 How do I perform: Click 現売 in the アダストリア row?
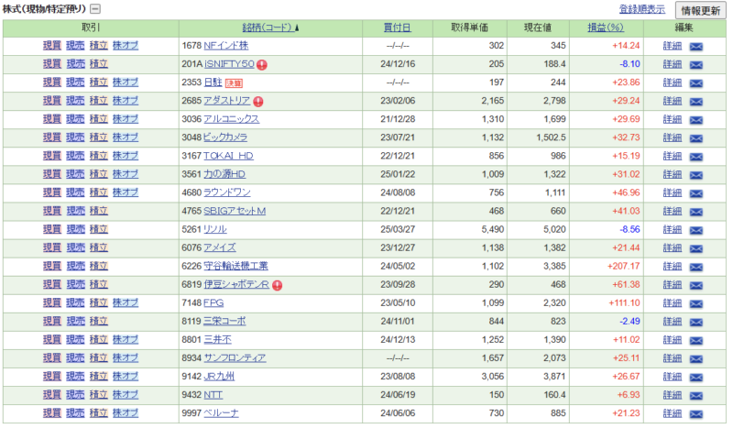point(75,101)
